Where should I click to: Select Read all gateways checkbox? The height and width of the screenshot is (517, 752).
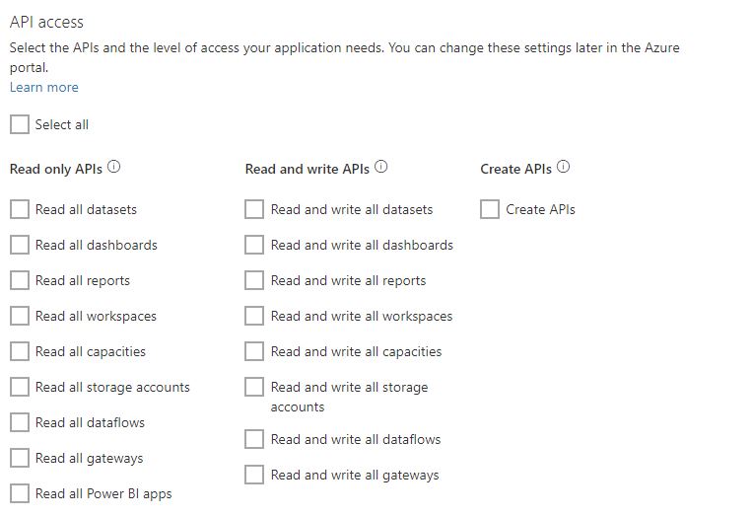tap(20, 458)
